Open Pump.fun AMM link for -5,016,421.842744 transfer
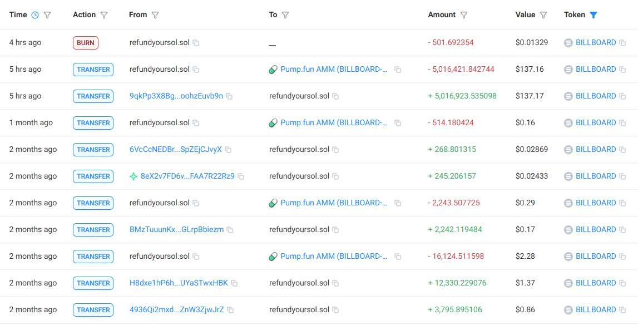This screenshot has width=638, height=325. (334, 69)
